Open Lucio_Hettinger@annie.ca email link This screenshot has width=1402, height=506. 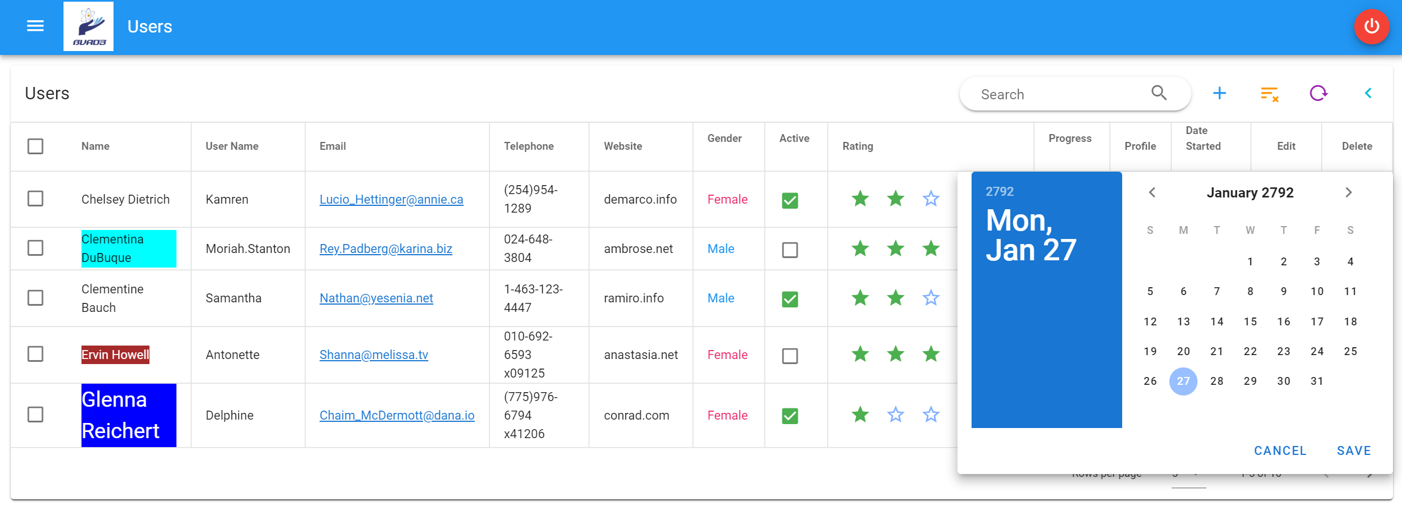pos(391,199)
